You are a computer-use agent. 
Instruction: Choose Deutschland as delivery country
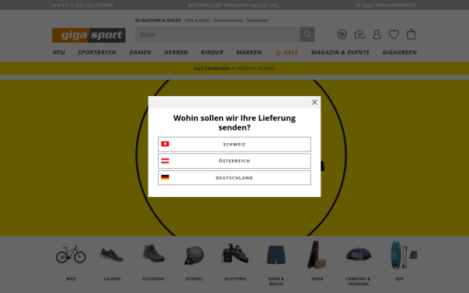click(234, 177)
